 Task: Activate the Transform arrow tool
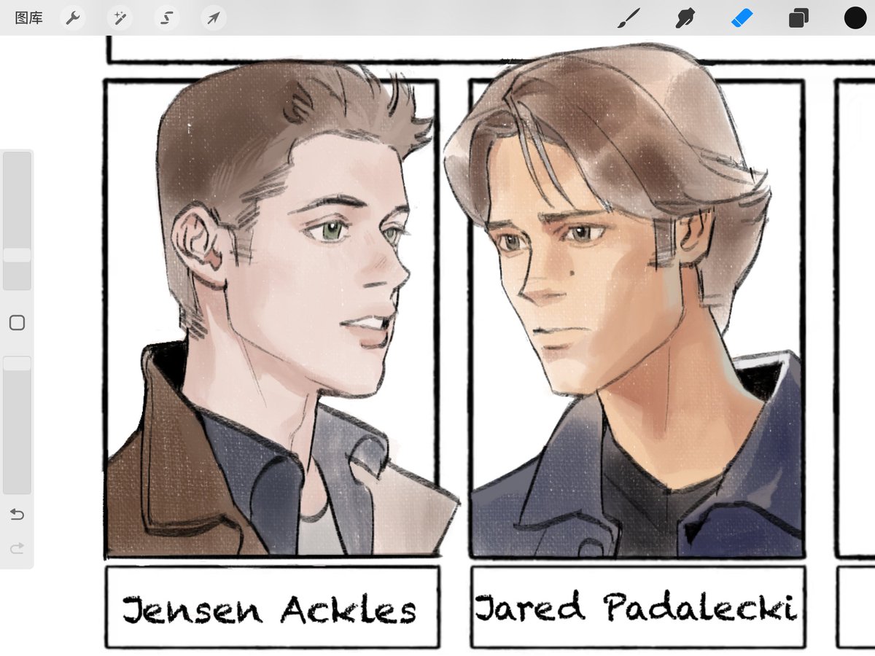(x=213, y=18)
